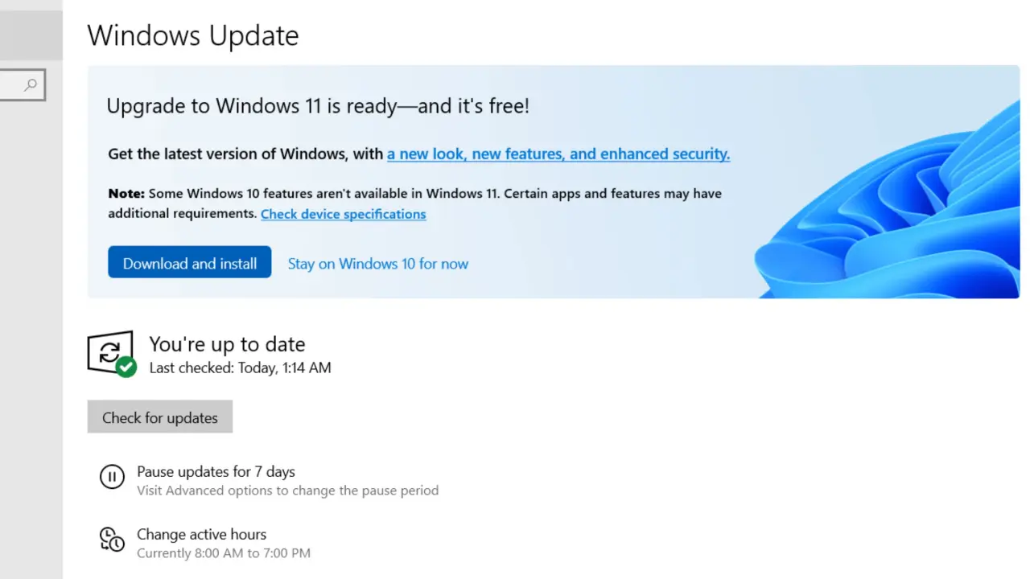Image resolution: width=1030 pixels, height=579 pixels.
Task: Download and install Windows 11
Action: pyautogui.click(x=190, y=263)
